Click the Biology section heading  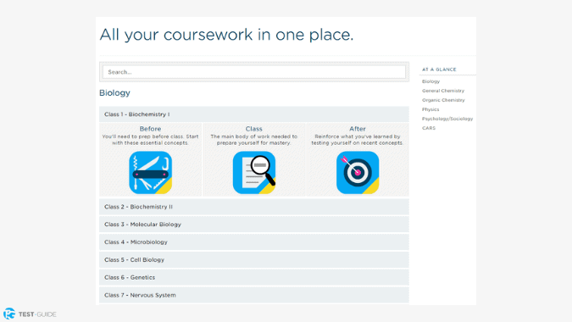pos(114,93)
